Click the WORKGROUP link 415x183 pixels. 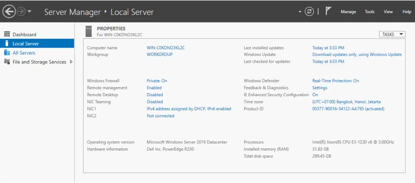160,54
